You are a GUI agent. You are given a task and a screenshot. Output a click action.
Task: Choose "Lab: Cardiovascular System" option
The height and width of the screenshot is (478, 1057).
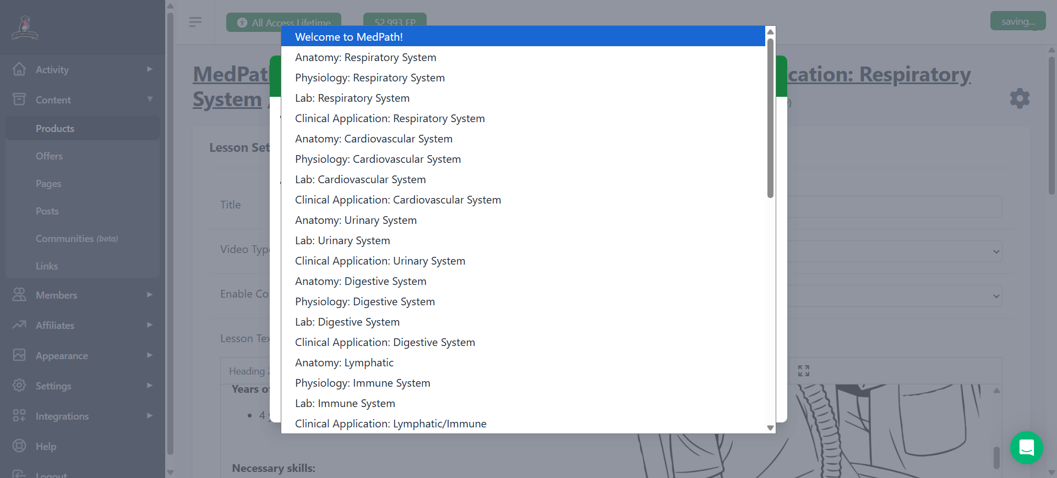tap(360, 179)
